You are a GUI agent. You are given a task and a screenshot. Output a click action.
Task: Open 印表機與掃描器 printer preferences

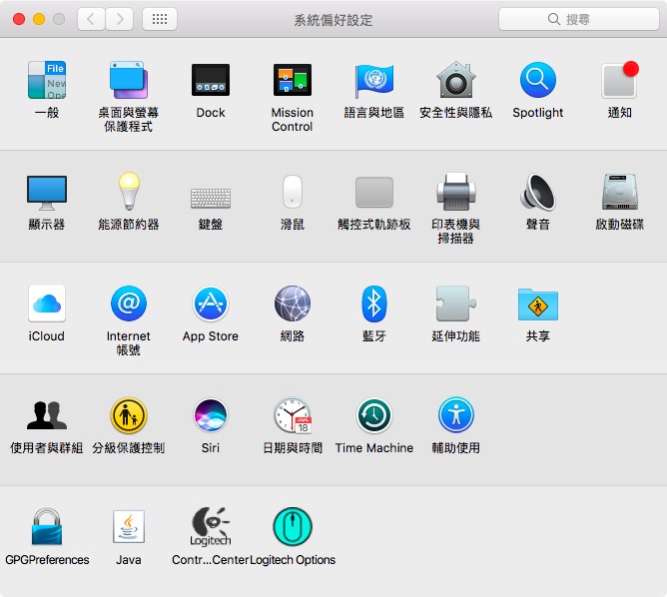click(455, 192)
